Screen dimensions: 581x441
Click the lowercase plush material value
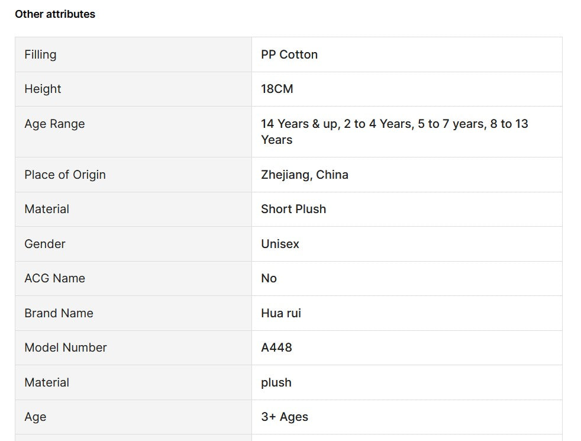[276, 382]
